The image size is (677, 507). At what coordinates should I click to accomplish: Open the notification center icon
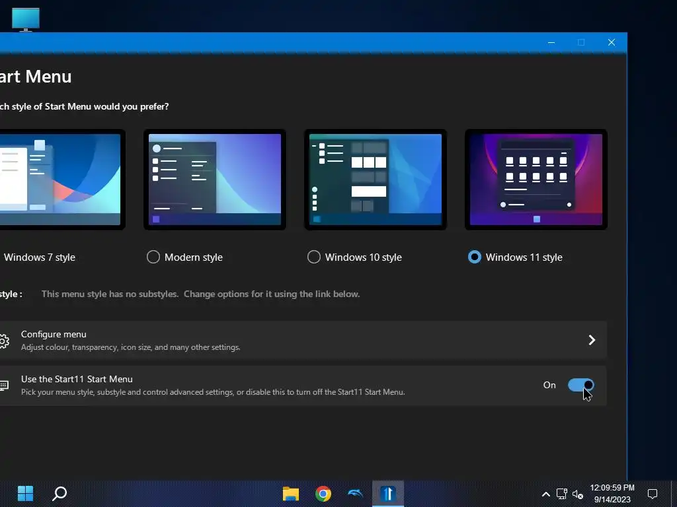[653, 494]
